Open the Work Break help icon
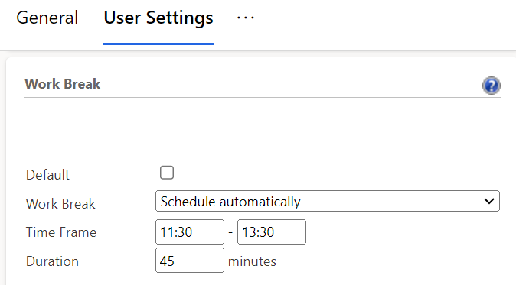The width and height of the screenshot is (516, 285). (492, 86)
